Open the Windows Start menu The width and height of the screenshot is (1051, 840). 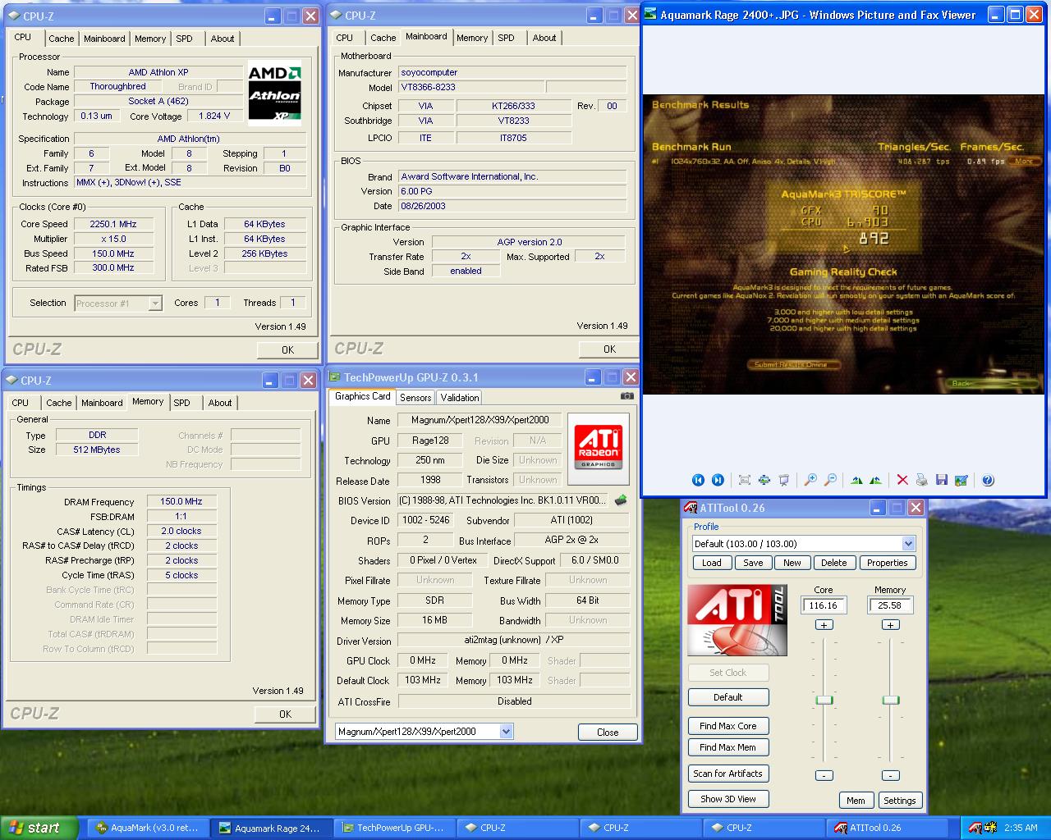pos(39,828)
